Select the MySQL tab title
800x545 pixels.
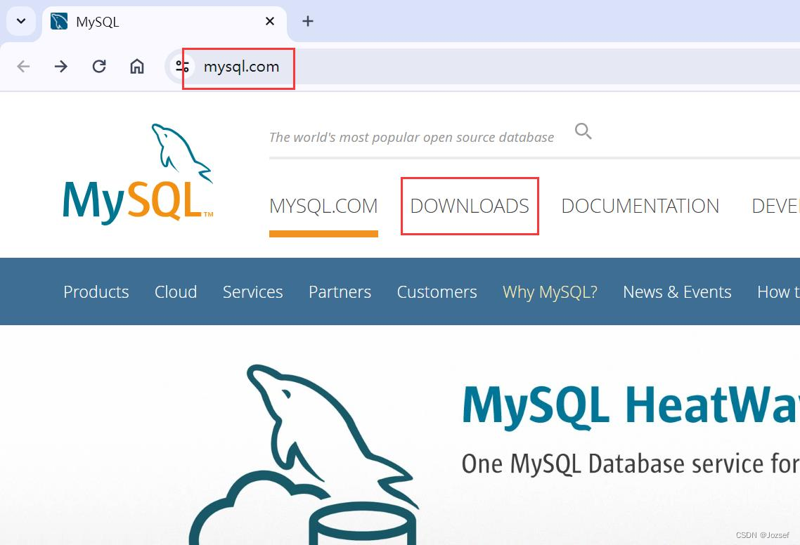pos(98,22)
